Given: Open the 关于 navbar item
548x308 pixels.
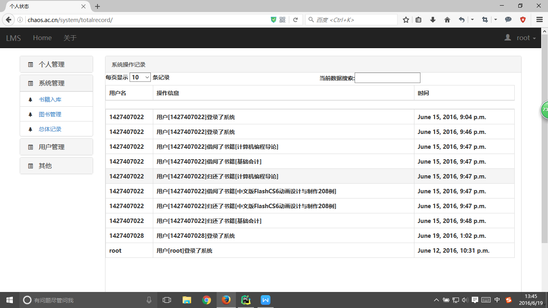Looking at the screenshot, I should coord(70,38).
